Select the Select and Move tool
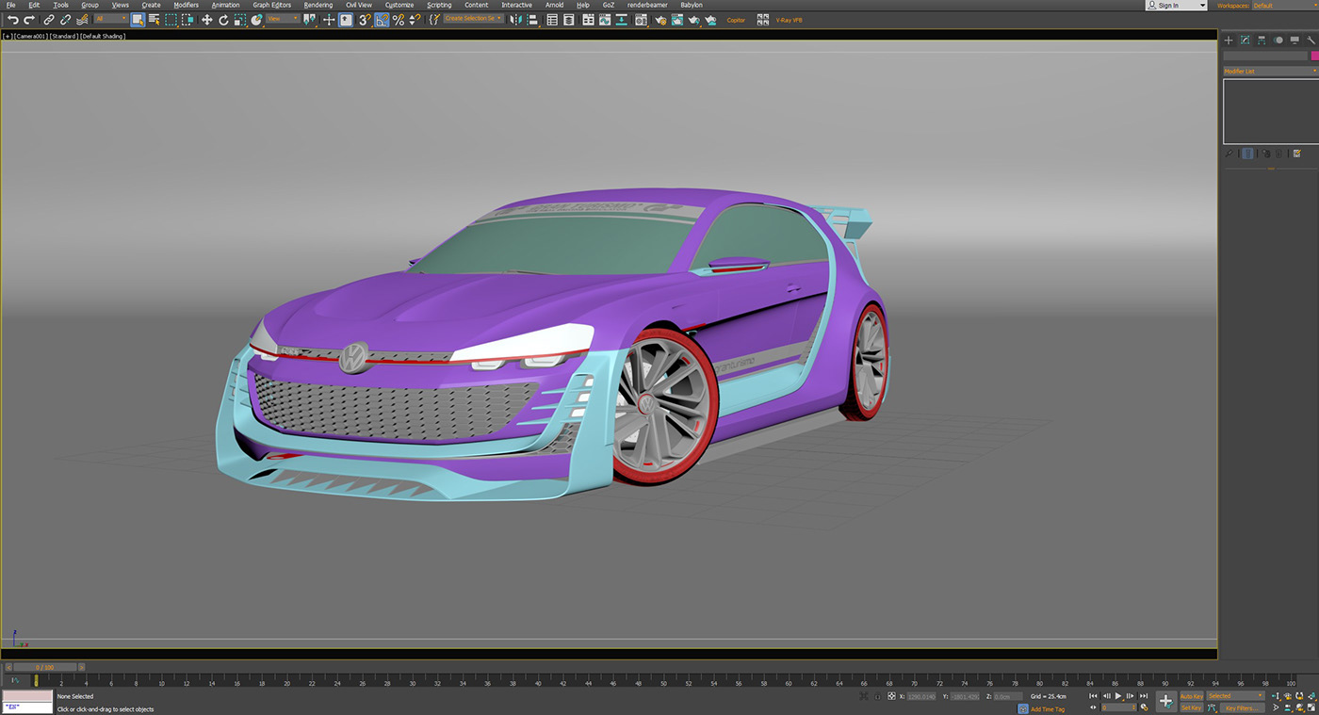Viewport: 1319px width, 715px height. tap(206, 20)
